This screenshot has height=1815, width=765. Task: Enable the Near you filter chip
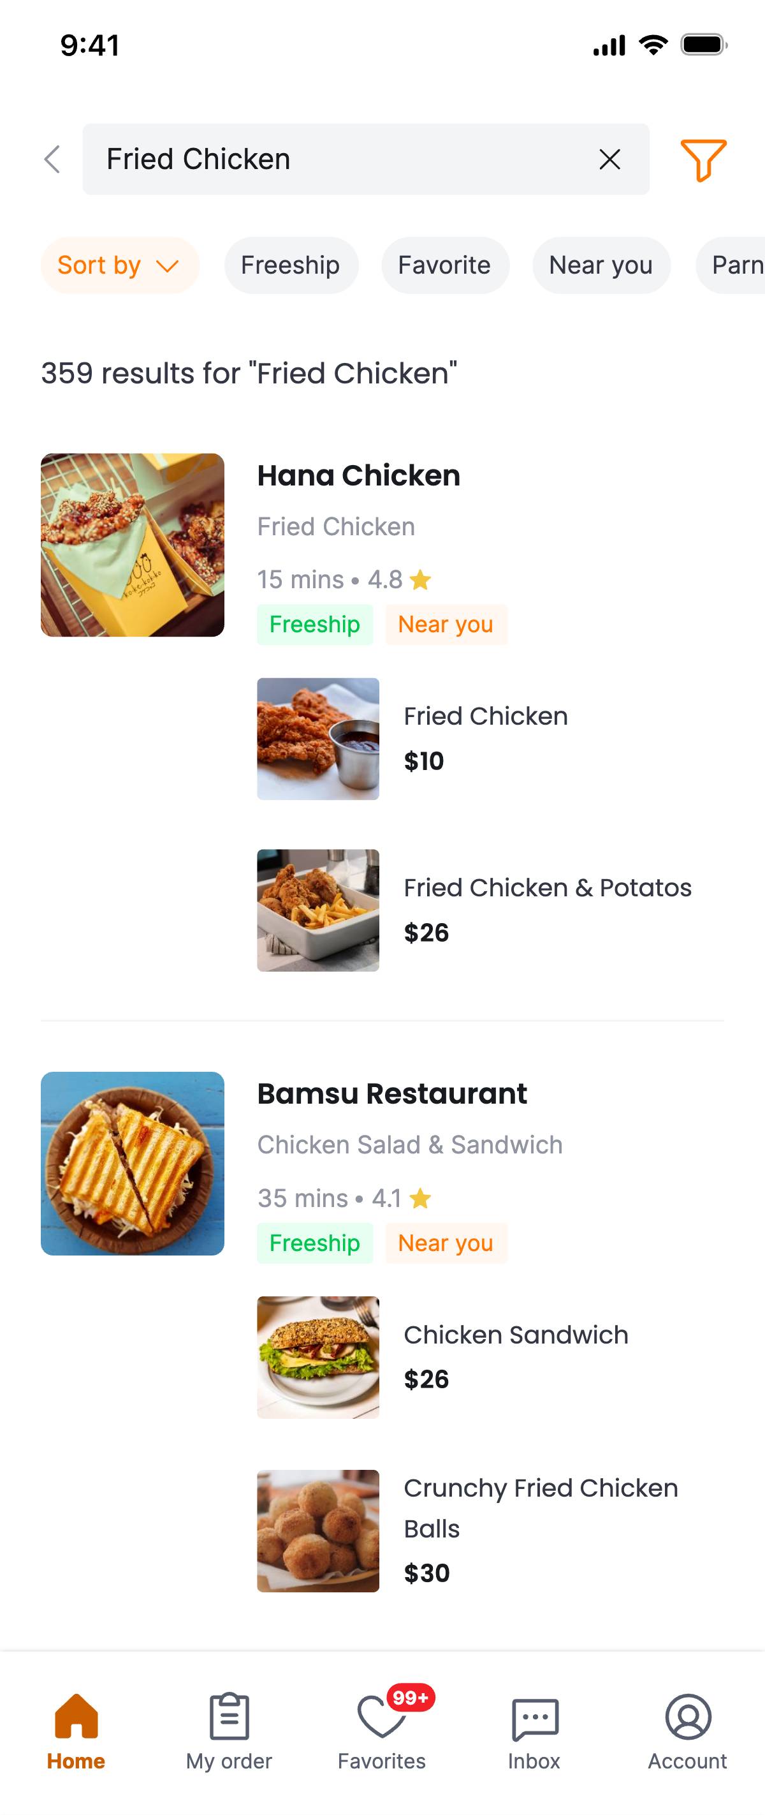601,265
